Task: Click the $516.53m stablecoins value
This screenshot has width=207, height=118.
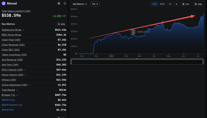Action: (x=61, y=30)
